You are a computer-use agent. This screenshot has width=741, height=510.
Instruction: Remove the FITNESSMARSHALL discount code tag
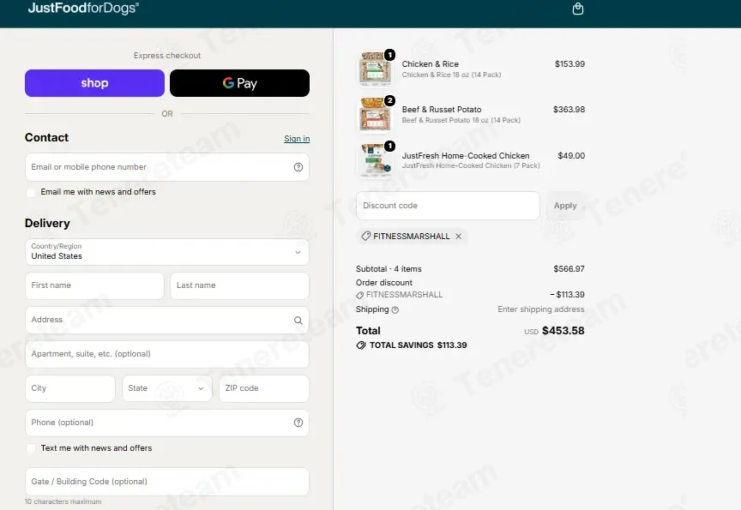tap(458, 236)
